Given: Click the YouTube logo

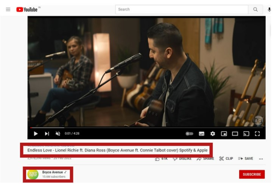Looking at the screenshot, I should click(x=27, y=9).
